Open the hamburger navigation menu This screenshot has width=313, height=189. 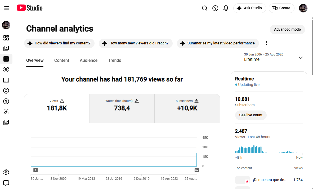point(7,8)
